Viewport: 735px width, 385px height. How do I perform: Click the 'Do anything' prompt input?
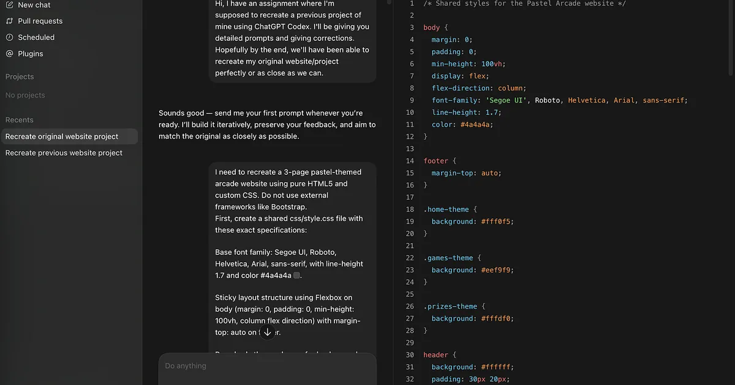coord(267,366)
